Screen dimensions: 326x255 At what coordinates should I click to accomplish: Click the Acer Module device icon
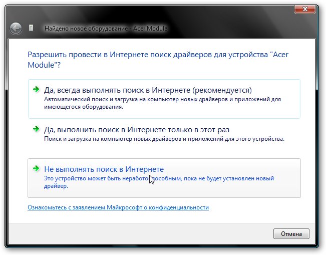[31, 28]
